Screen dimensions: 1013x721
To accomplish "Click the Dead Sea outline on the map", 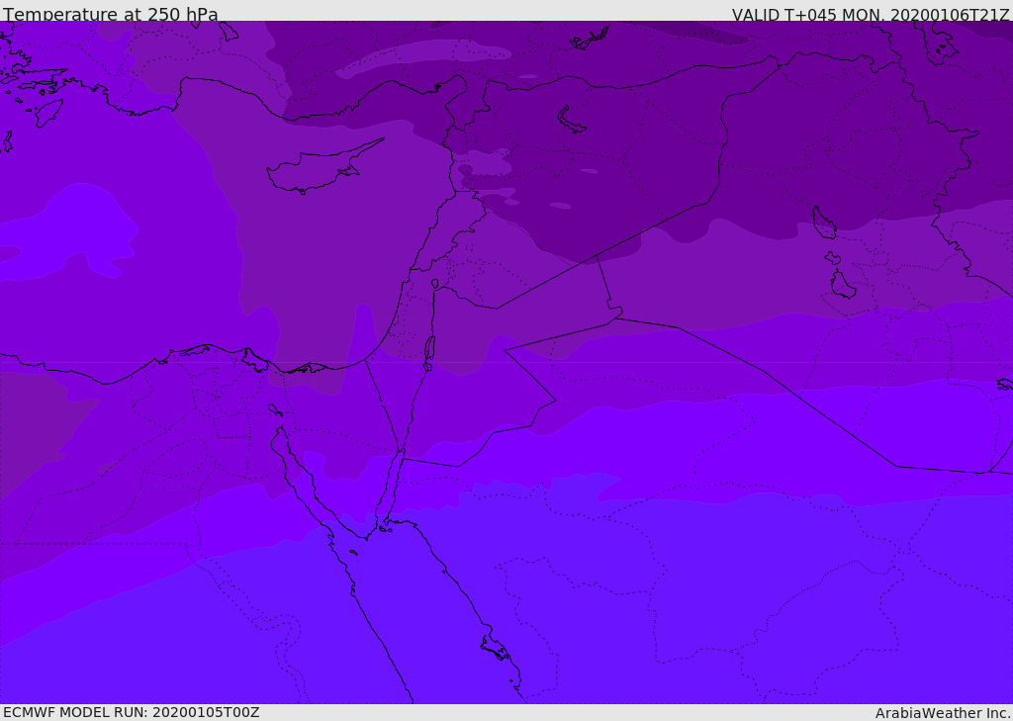I will (x=429, y=351).
